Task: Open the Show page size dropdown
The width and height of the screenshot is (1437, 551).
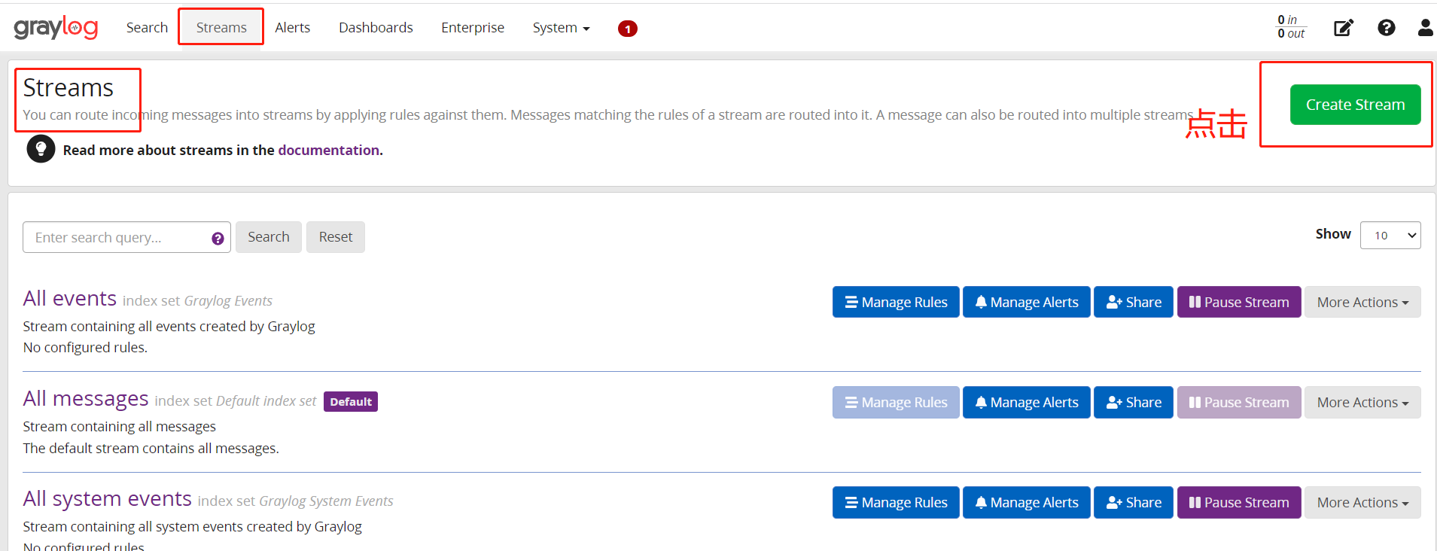Action: [x=1390, y=235]
